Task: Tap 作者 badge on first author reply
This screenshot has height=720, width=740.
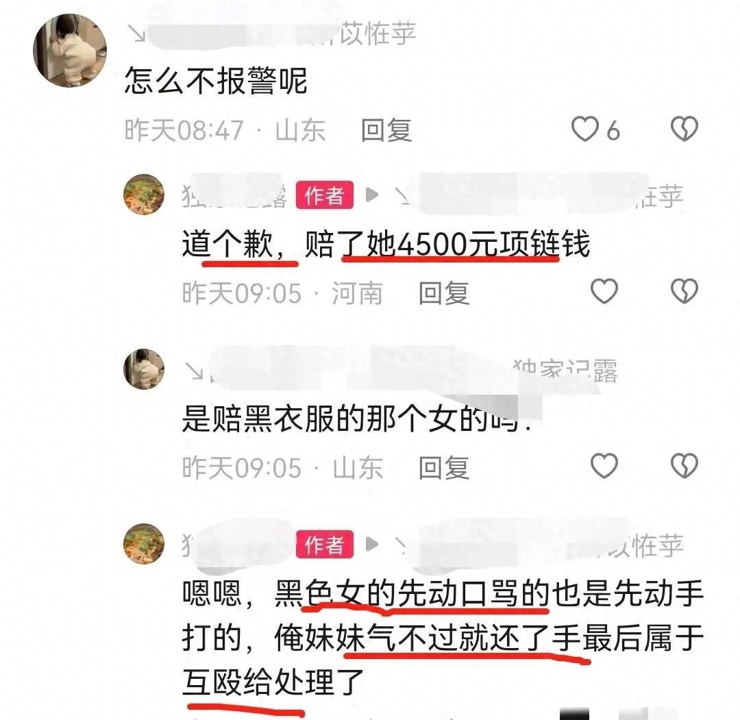Action: point(325,195)
